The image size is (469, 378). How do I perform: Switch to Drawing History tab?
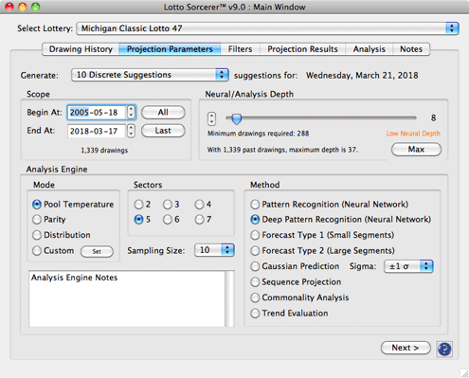click(81, 49)
